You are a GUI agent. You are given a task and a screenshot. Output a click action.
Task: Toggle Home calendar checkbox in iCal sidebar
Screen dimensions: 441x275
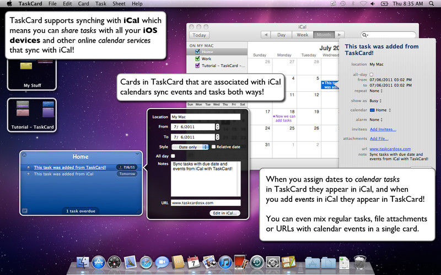(197, 52)
